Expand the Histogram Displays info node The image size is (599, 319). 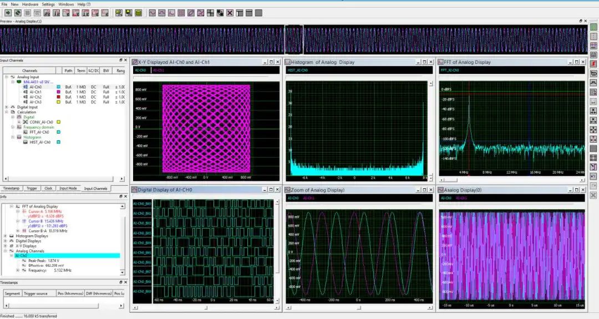click(x=6, y=236)
